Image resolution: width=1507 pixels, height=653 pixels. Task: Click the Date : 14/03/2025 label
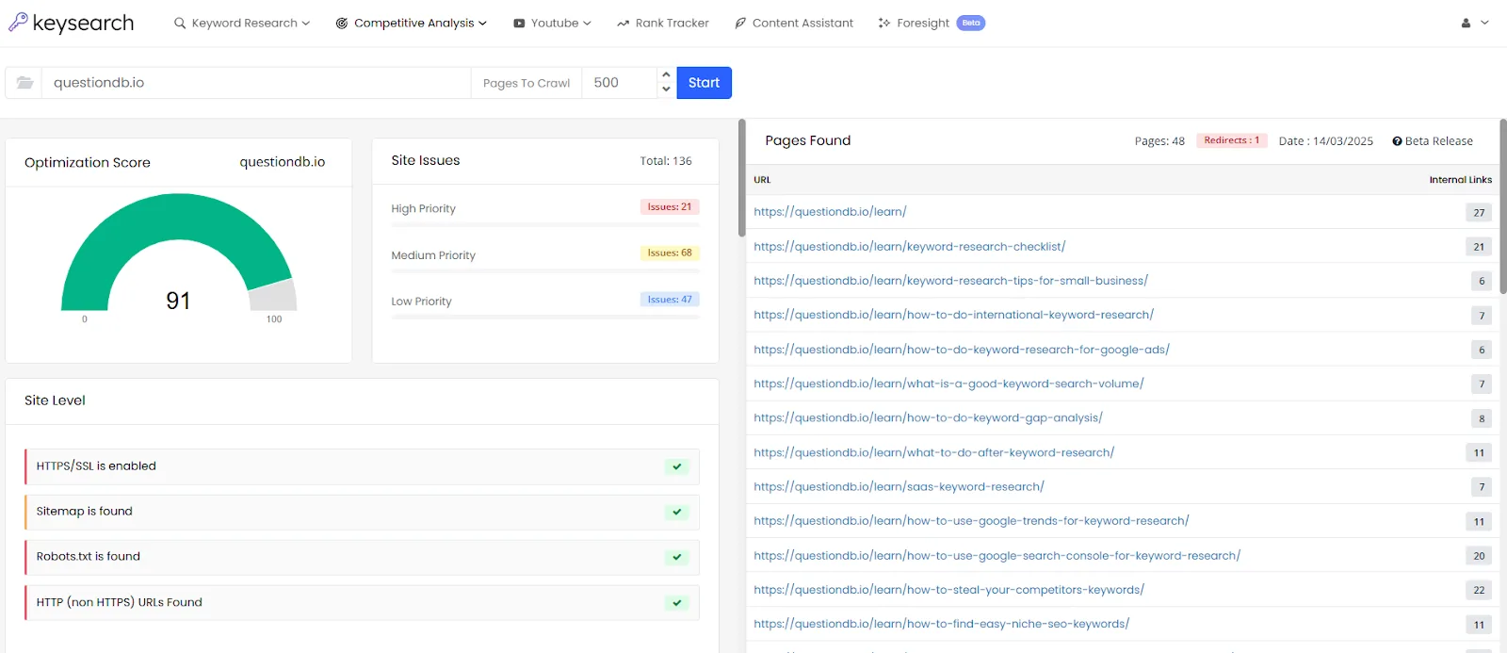(x=1325, y=141)
